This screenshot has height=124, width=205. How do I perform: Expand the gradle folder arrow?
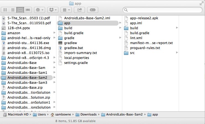coord(120,38)
